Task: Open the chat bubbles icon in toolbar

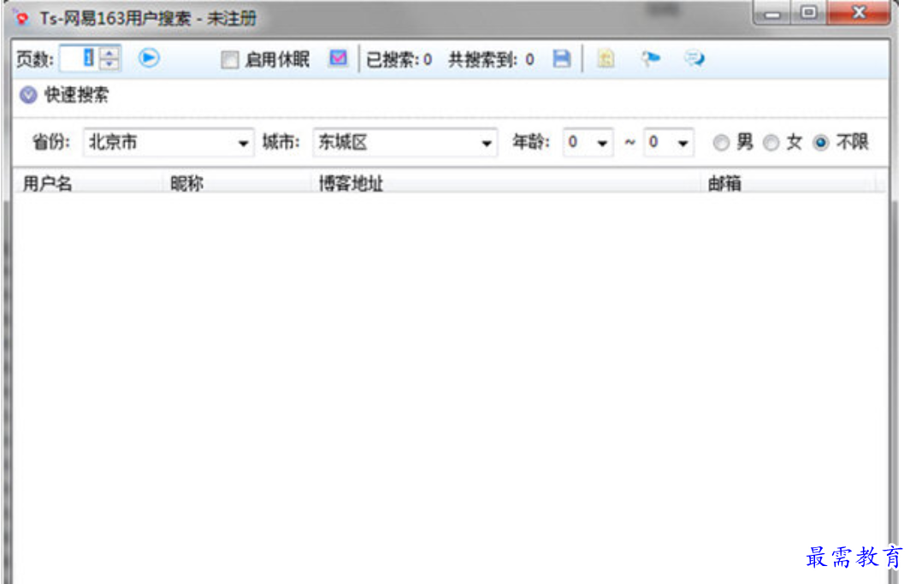Action: (694, 58)
